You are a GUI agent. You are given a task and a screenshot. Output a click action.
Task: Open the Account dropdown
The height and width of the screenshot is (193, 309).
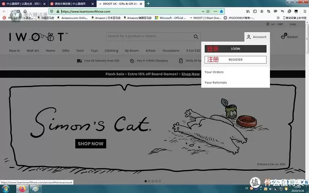pos(257,37)
